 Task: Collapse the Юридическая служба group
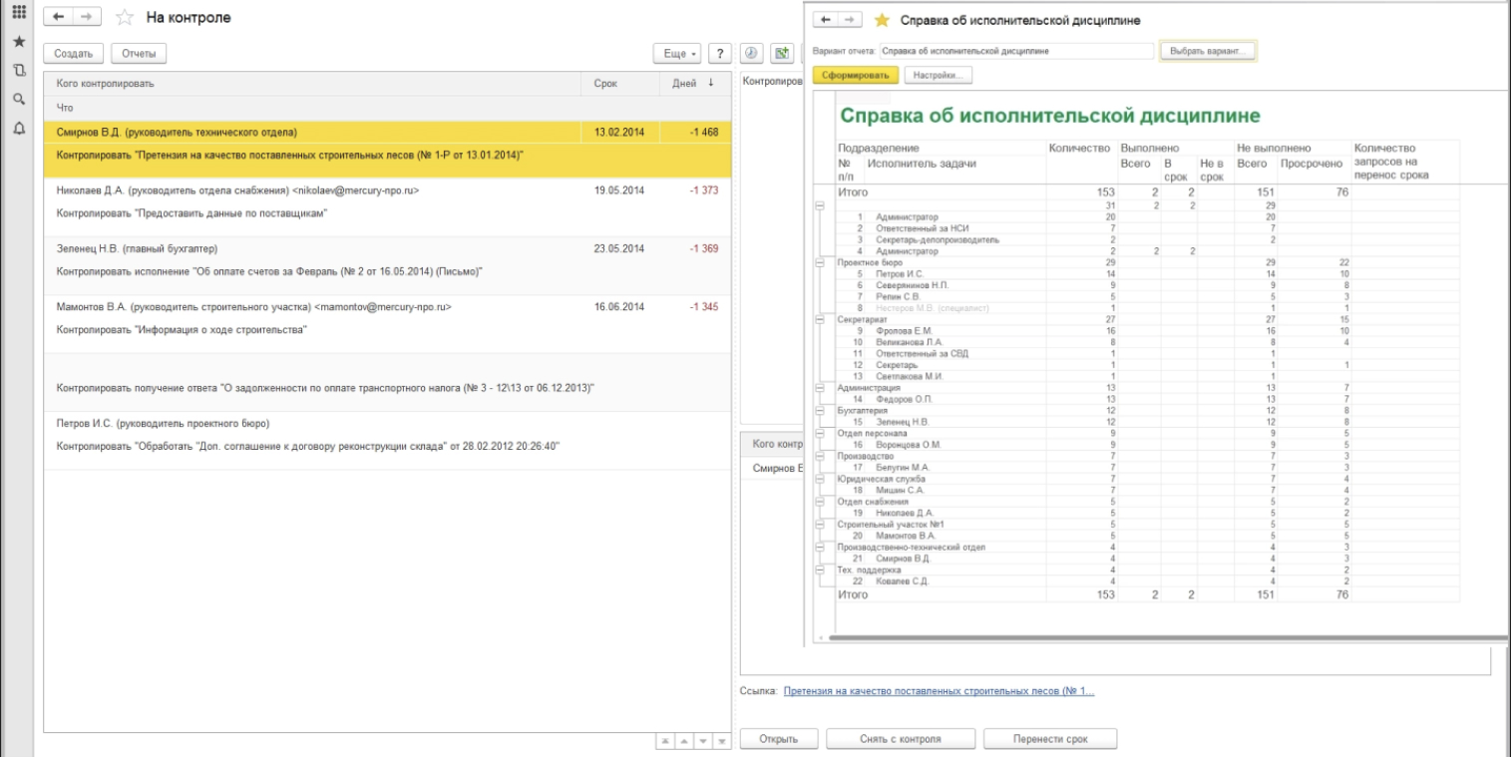820,479
